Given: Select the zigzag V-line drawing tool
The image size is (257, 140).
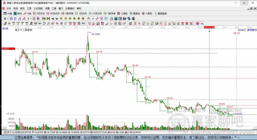Looking at the screenshot, I should [111, 23].
